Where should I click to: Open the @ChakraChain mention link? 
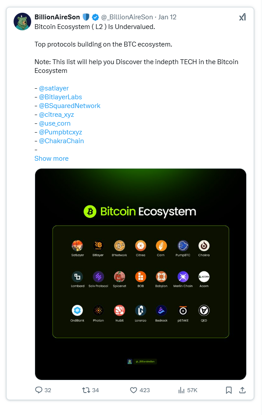click(x=61, y=141)
